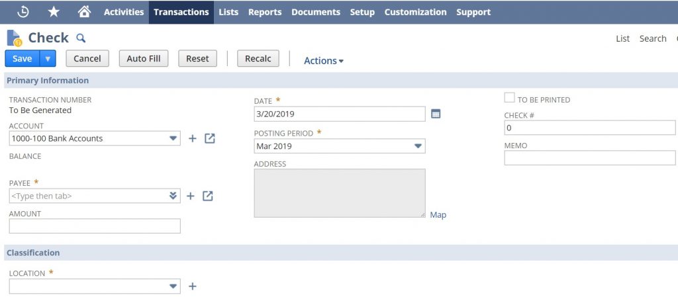Click the Map link beside address
Viewport: 678px width, 303px height.
(x=438, y=215)
